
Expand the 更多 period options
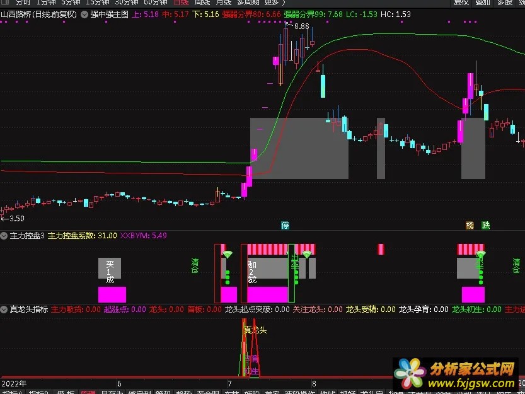275,3
